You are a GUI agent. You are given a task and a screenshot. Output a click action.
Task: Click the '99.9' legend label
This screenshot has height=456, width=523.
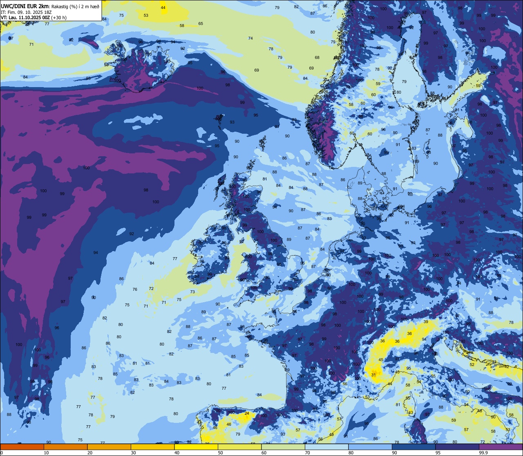point(483,453)
